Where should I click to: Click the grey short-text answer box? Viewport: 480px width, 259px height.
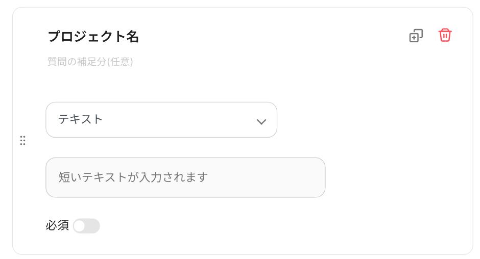(185, 177)
